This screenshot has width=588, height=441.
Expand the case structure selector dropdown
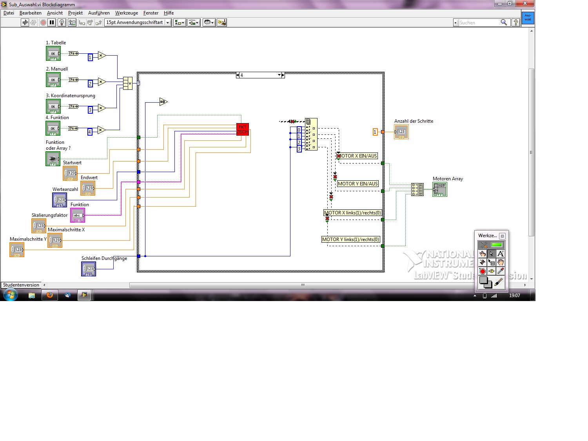coord(279,75)
